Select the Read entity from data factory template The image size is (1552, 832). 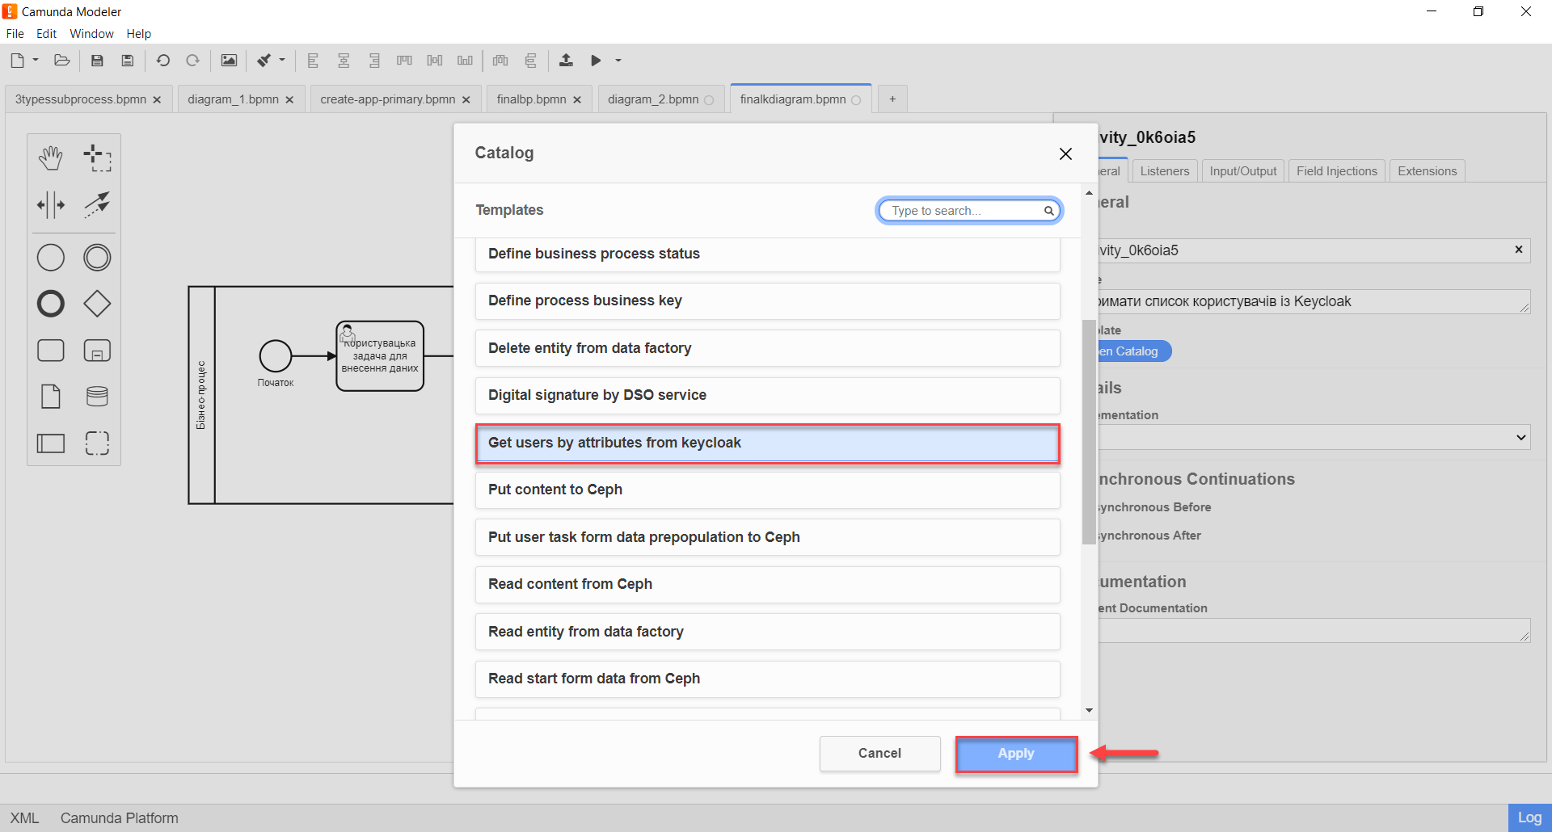[767, 632]
